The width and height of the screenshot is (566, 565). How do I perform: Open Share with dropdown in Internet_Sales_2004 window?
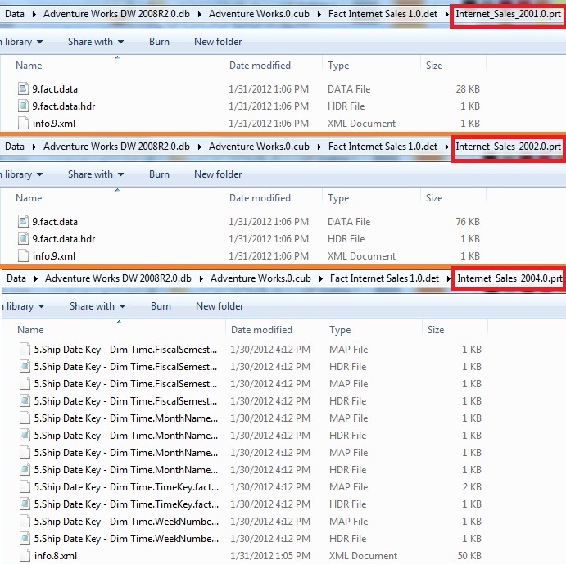pos(97,306)
